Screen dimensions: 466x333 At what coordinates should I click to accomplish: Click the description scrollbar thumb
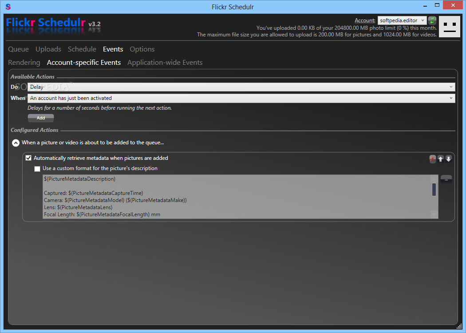pyautogui.click(x=434, y=190)
